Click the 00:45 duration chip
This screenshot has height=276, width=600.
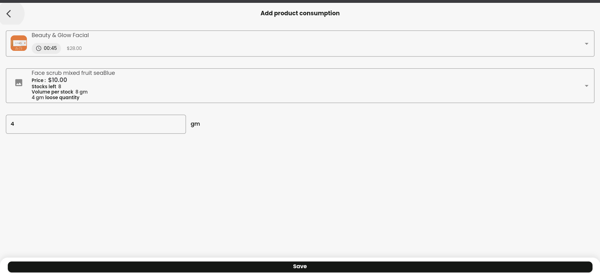[46, 48]
